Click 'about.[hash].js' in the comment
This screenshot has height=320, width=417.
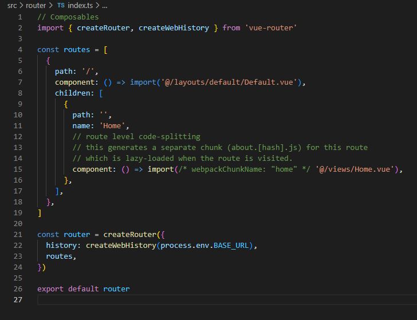click(x=265, y=148)
